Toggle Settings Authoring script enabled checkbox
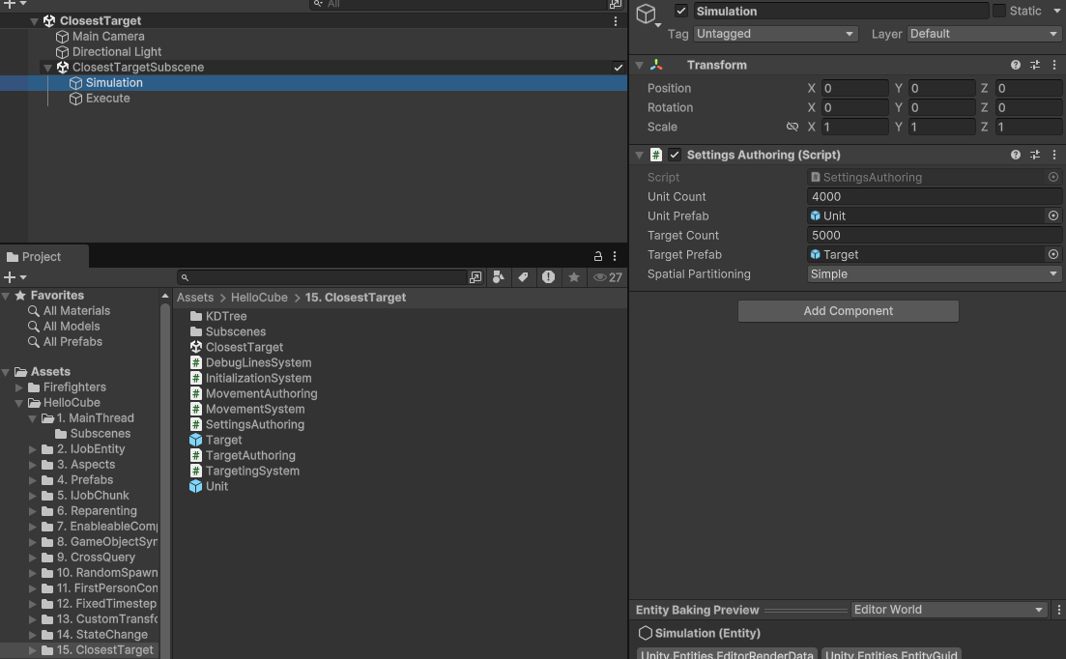Viewport: 1066px width, 659px height. click(675, 155)
